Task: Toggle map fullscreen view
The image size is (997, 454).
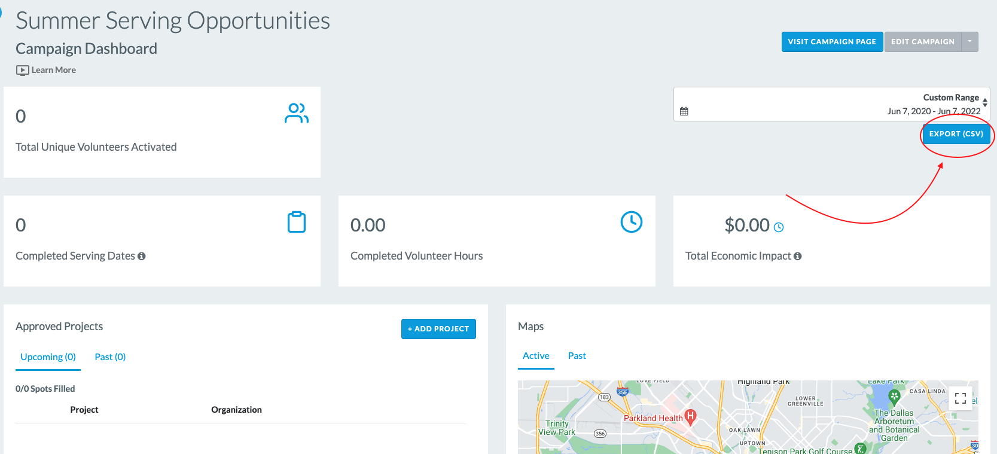Action: click(961, 398)
